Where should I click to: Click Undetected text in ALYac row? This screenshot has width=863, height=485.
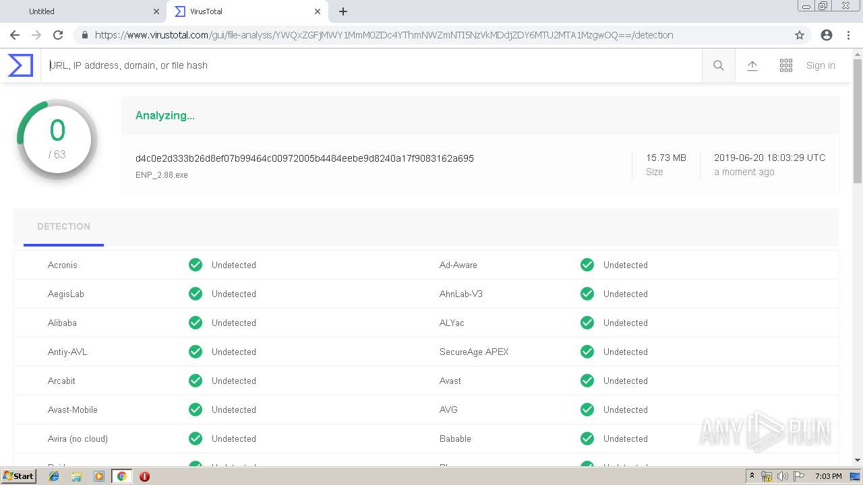click(x=626, y=323)
